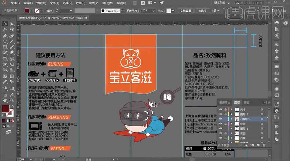Viewport: 290px width, 161px height.
Task: Select the Pen tool
Action: [5, 36]
